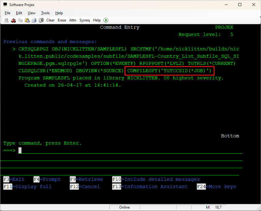
Task: Click the Clear toolbar button
Action: coord(50,20)
